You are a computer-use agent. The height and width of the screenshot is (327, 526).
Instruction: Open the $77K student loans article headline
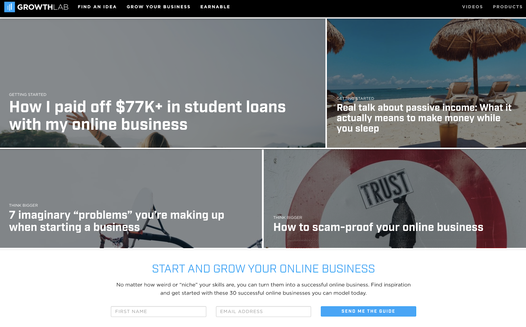147,116
